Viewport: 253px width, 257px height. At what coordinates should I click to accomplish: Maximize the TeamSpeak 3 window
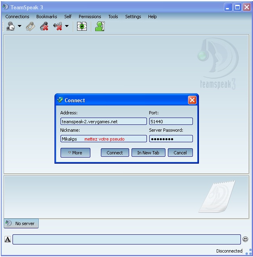237,7
